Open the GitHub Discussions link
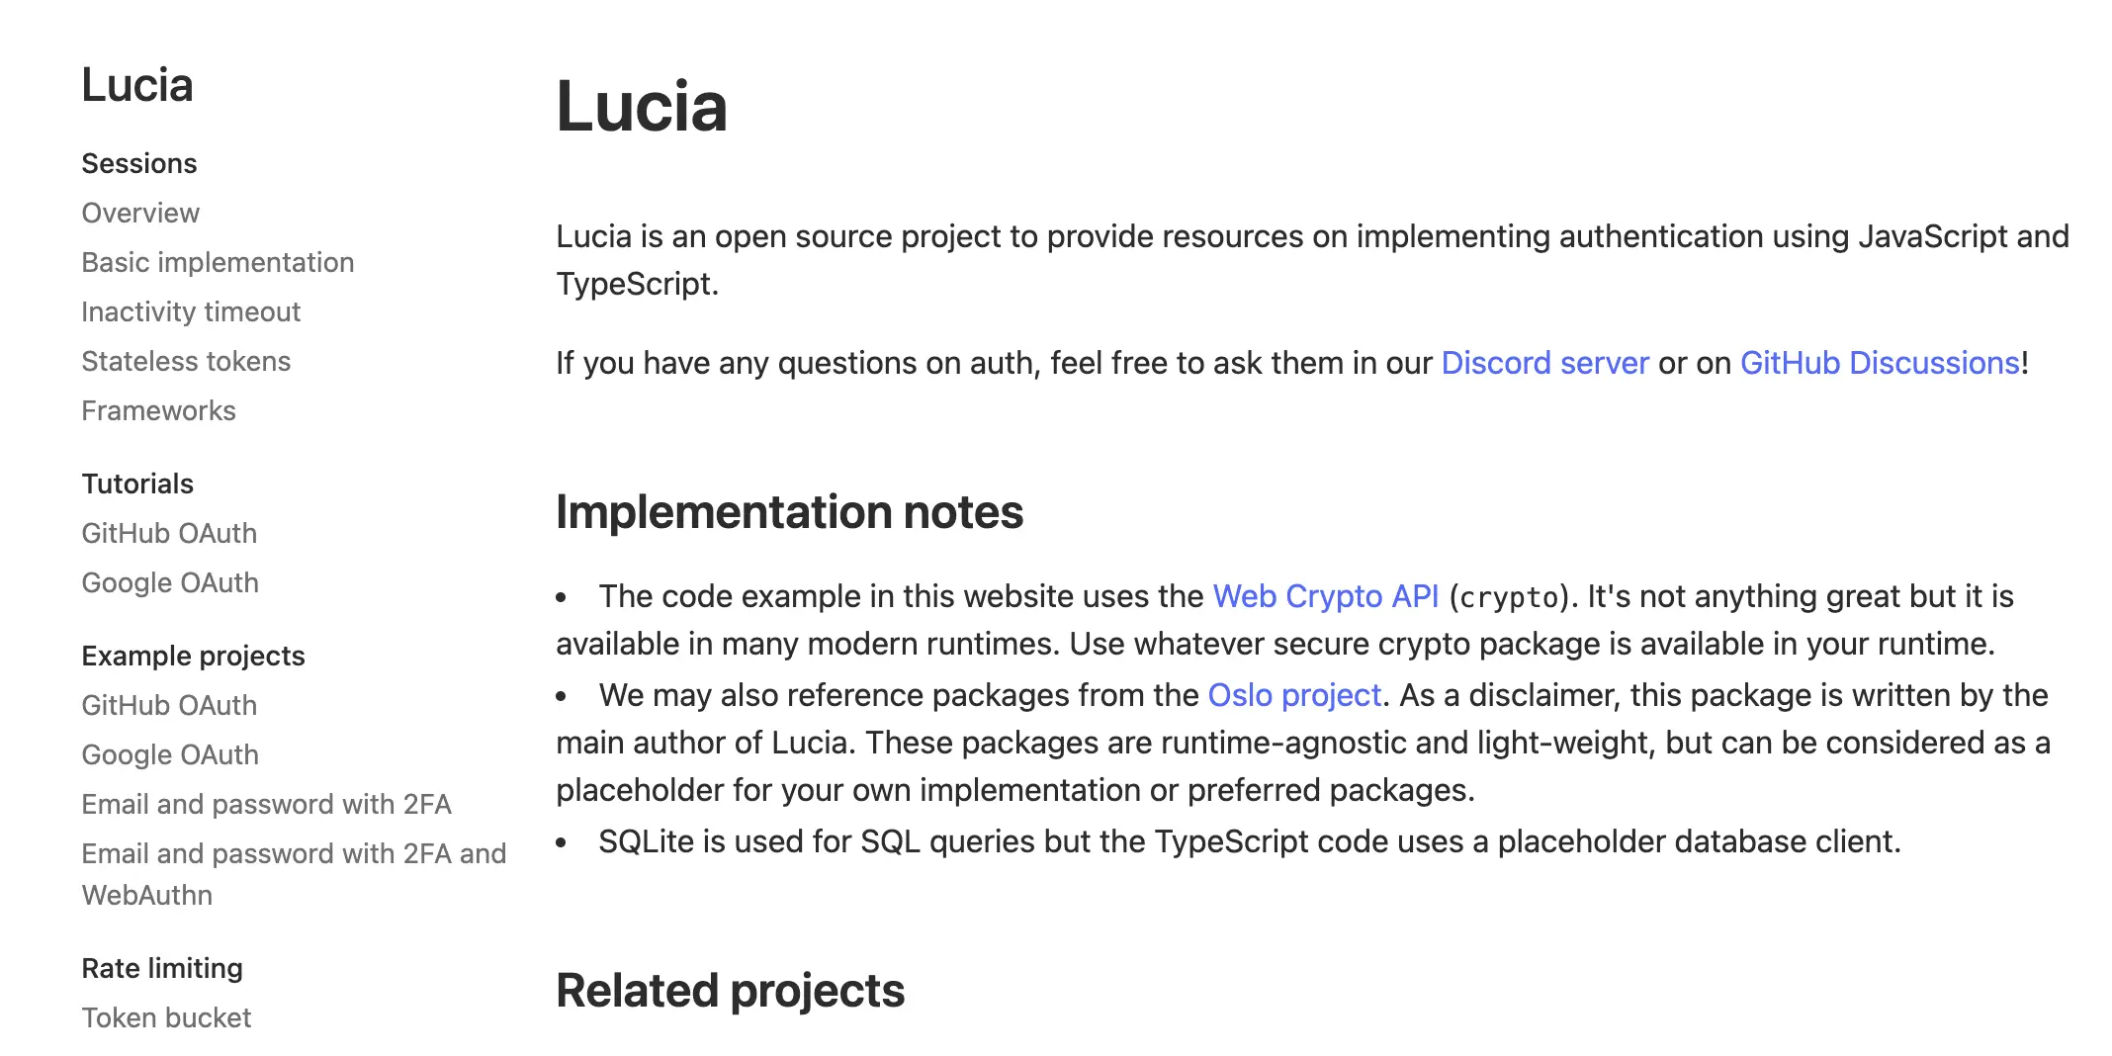 point(1880,363)
